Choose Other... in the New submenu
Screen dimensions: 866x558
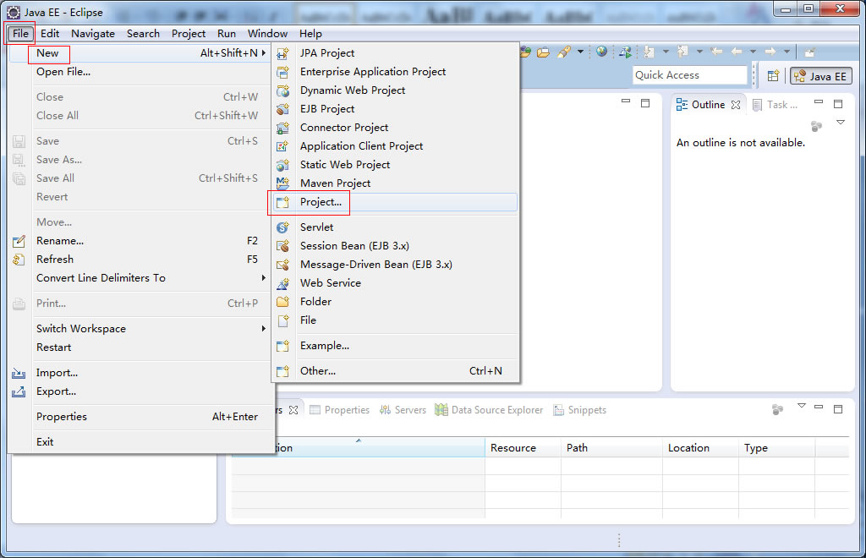click(394, 371)
